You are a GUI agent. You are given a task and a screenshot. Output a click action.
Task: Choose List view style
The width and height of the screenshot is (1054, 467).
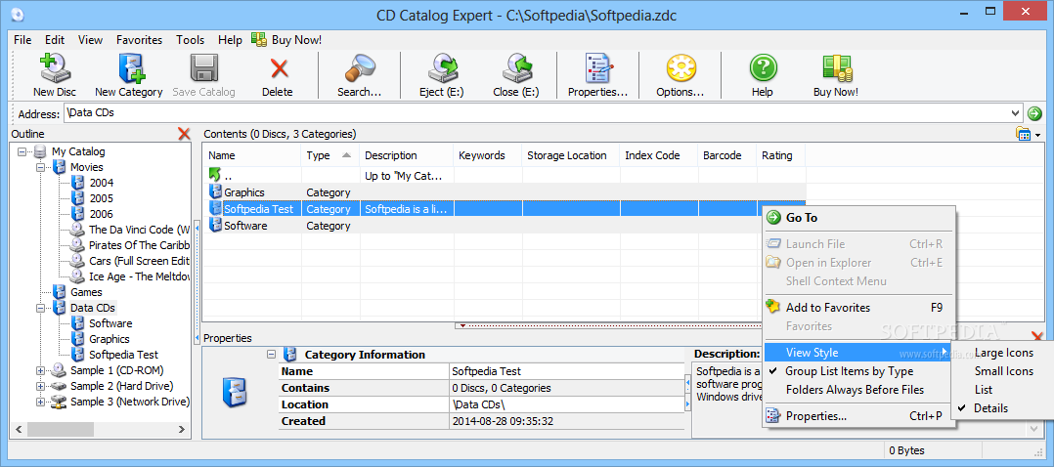pyautogui.click(x=984, y=390)
